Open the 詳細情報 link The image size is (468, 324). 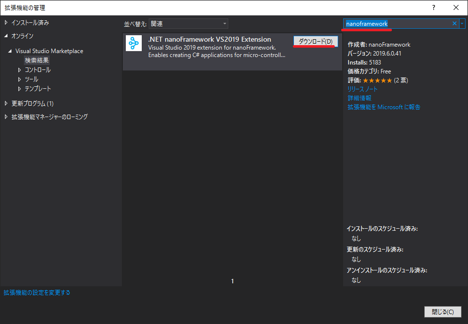pyautogui.click(x=360, y=98)
